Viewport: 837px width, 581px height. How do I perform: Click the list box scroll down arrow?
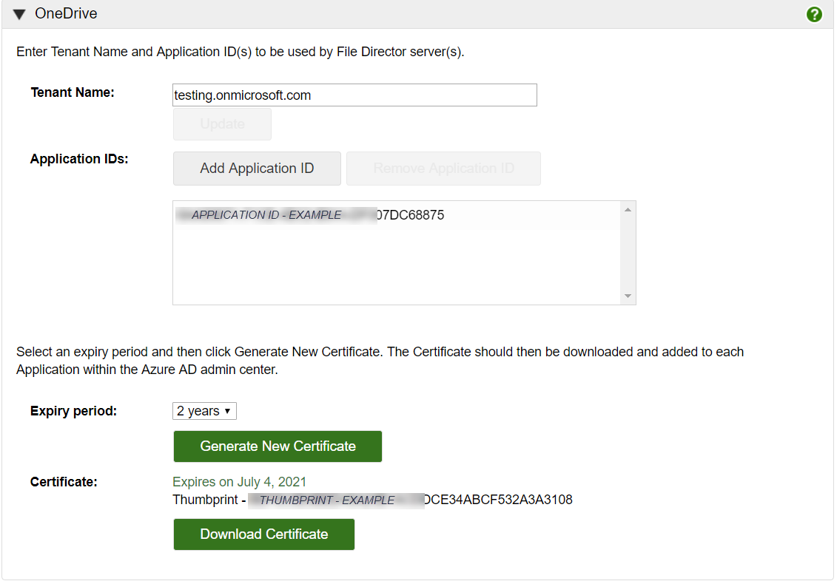tap(628, 296)
